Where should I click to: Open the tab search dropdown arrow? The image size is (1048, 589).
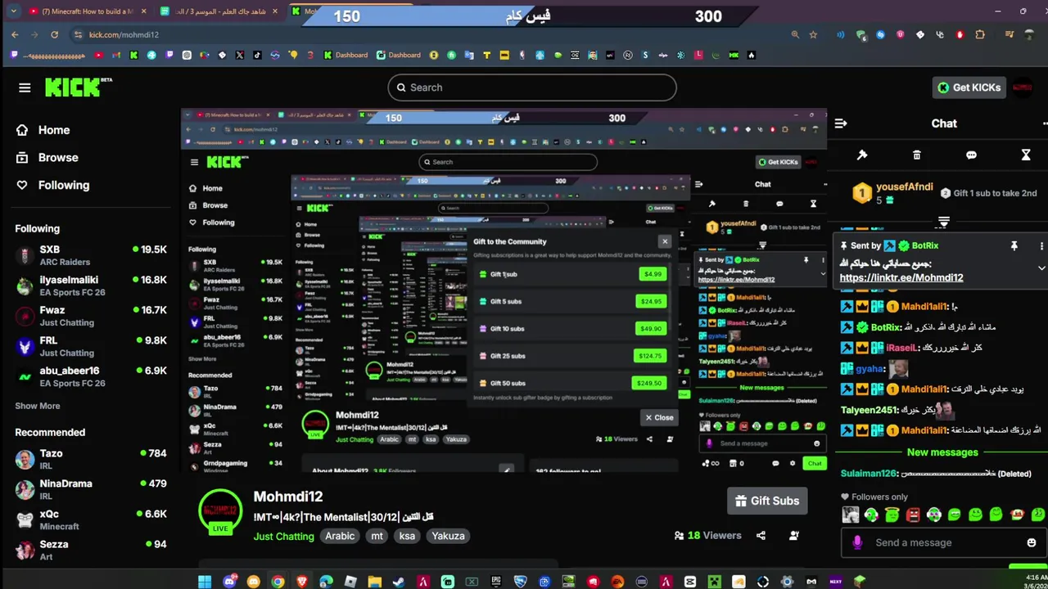tap(13, 11)
